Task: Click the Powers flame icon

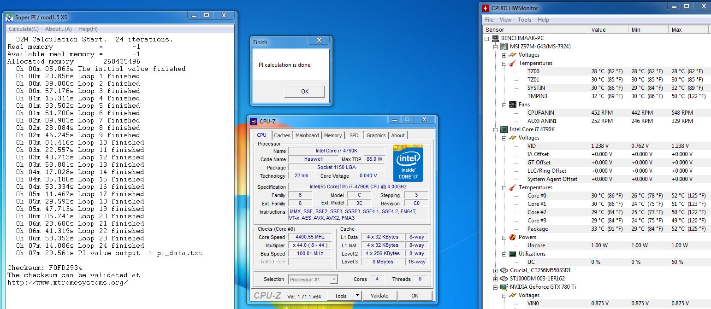Action: [x=512, y=237]
